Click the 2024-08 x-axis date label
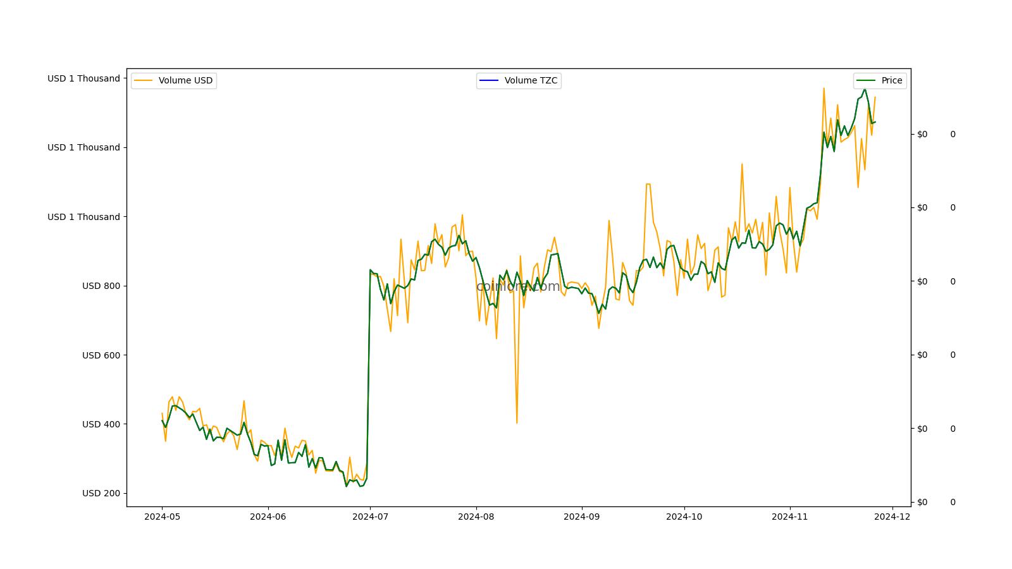The image size is (1012, 569). 476,517
